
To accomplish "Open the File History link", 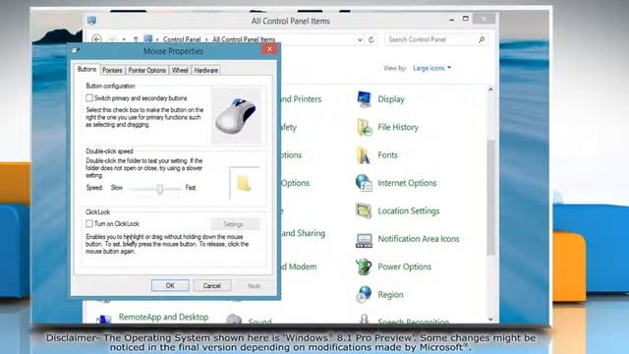I will pos(398,127).
